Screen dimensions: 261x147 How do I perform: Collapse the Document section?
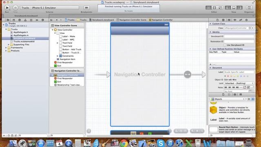(x=210, y=68)
